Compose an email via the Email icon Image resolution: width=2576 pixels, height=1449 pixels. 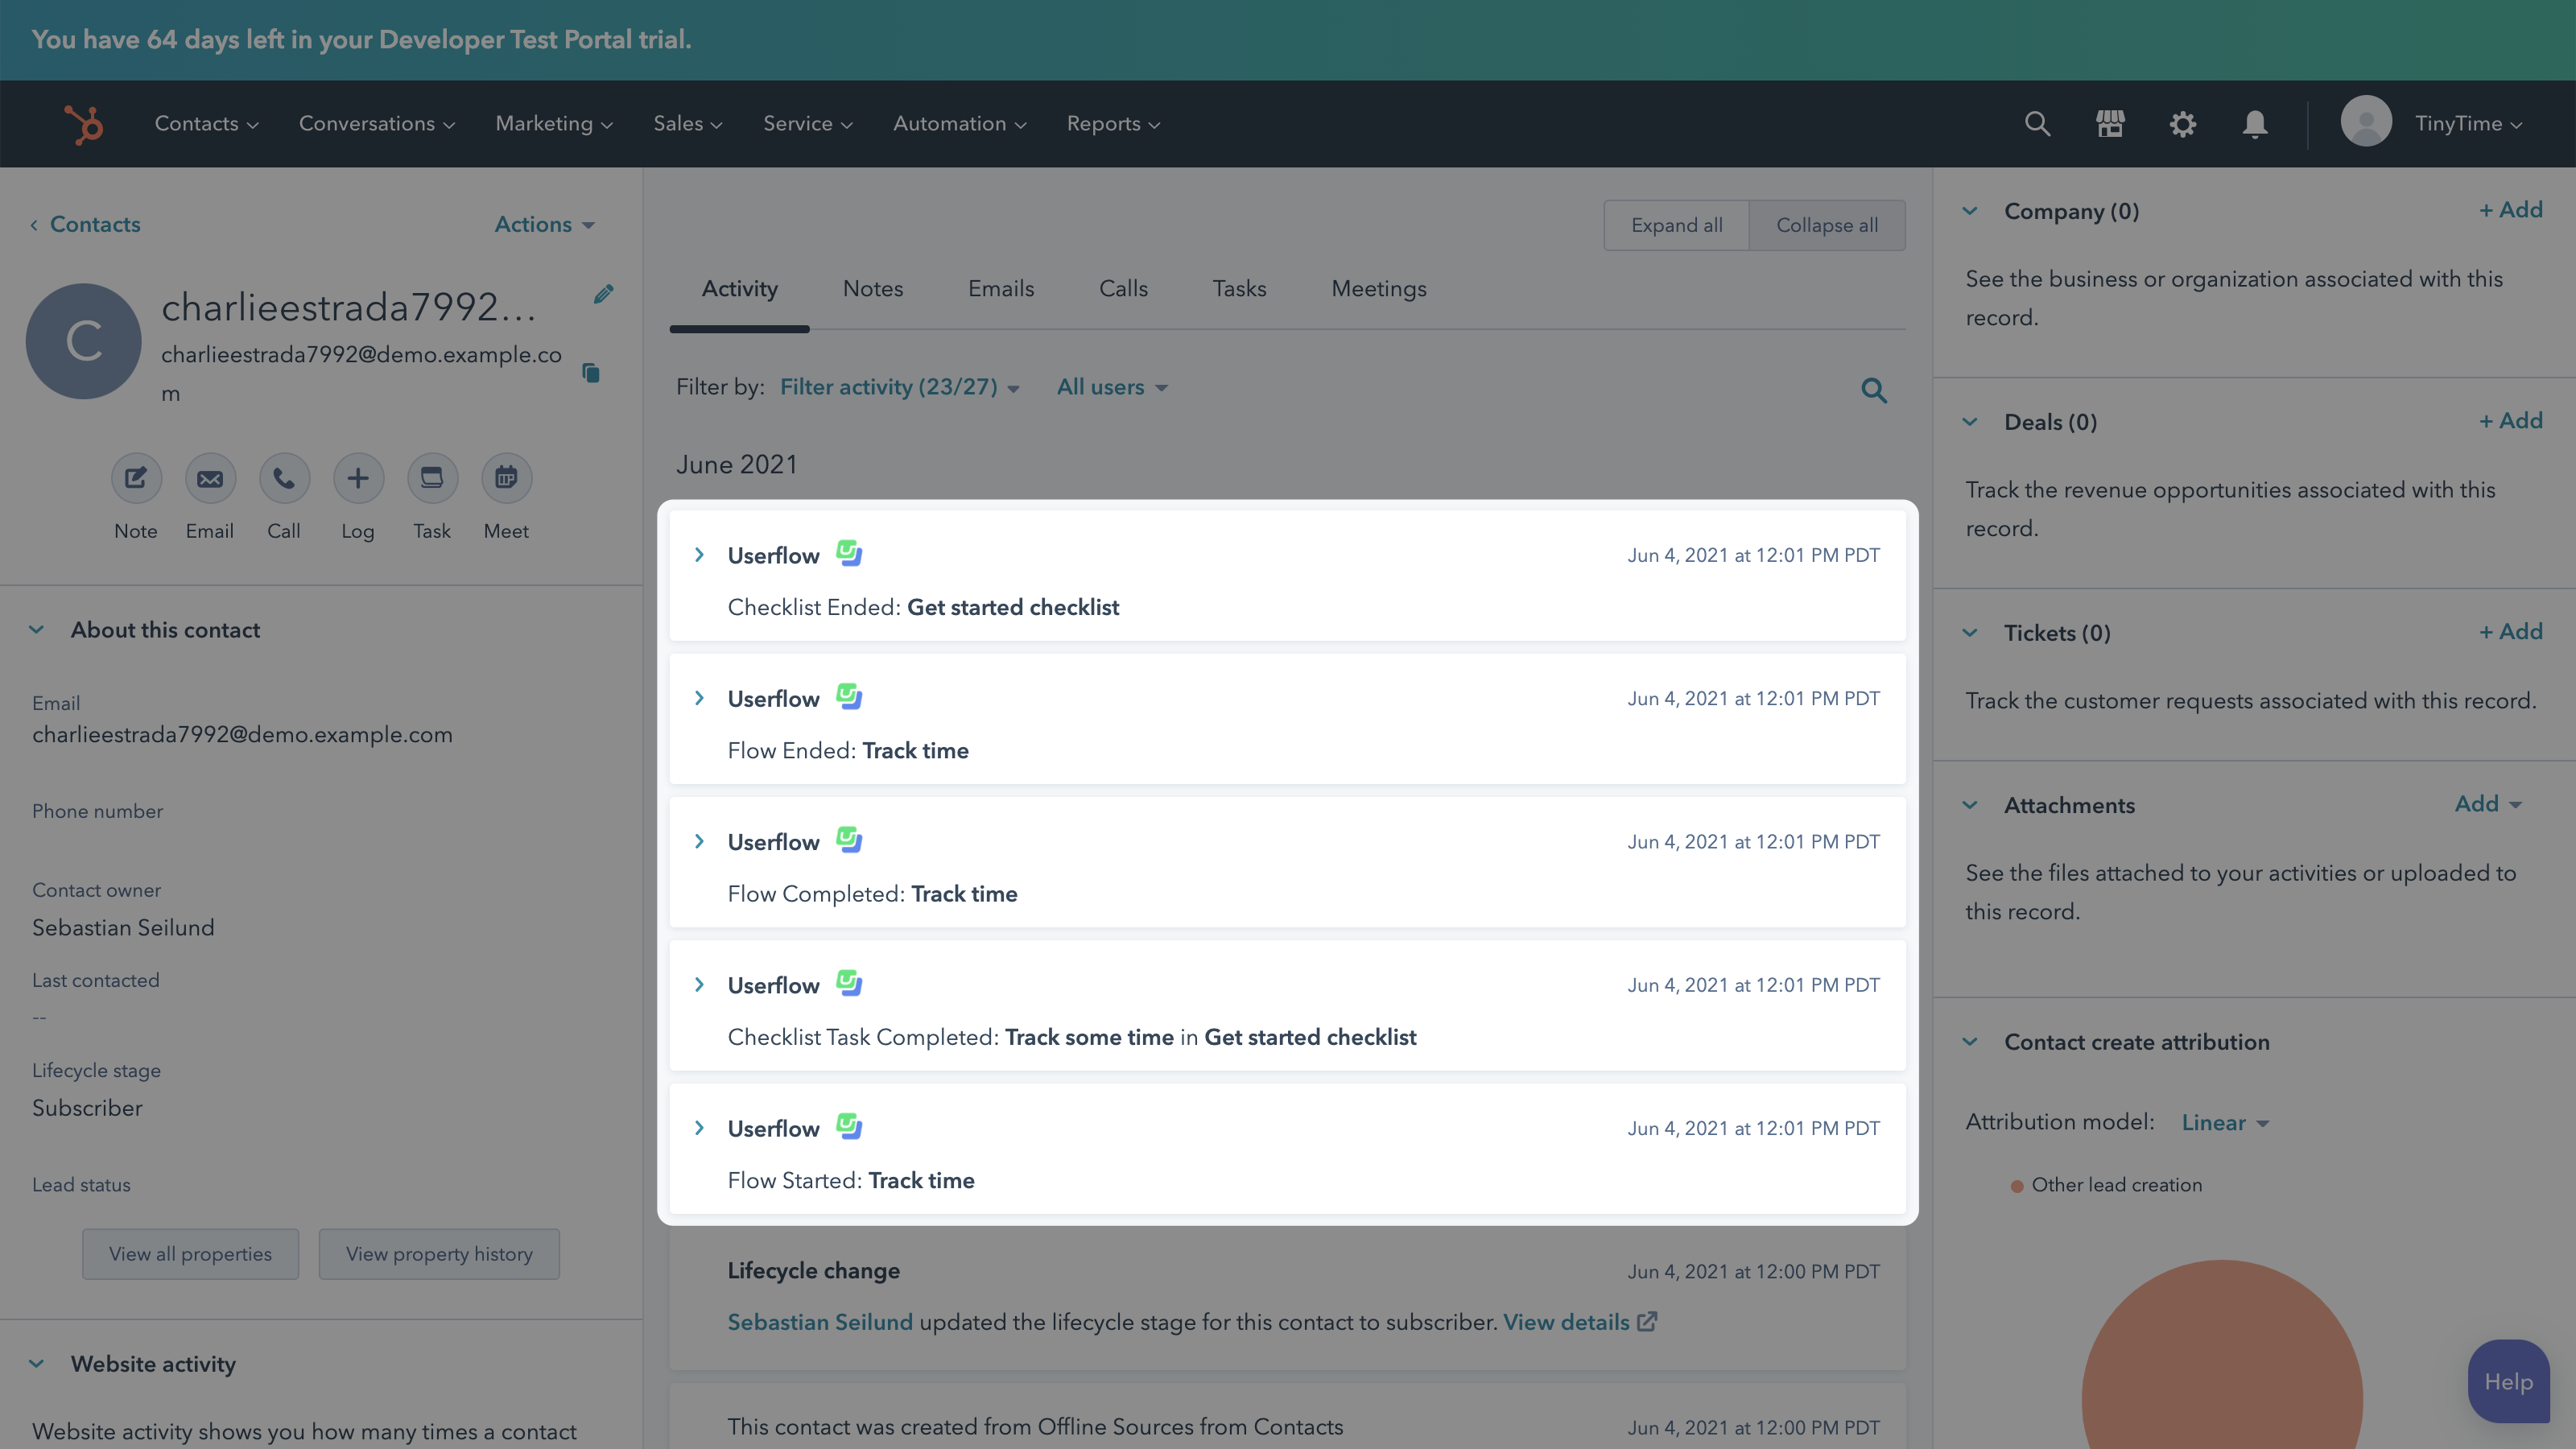tap(210, 478)
